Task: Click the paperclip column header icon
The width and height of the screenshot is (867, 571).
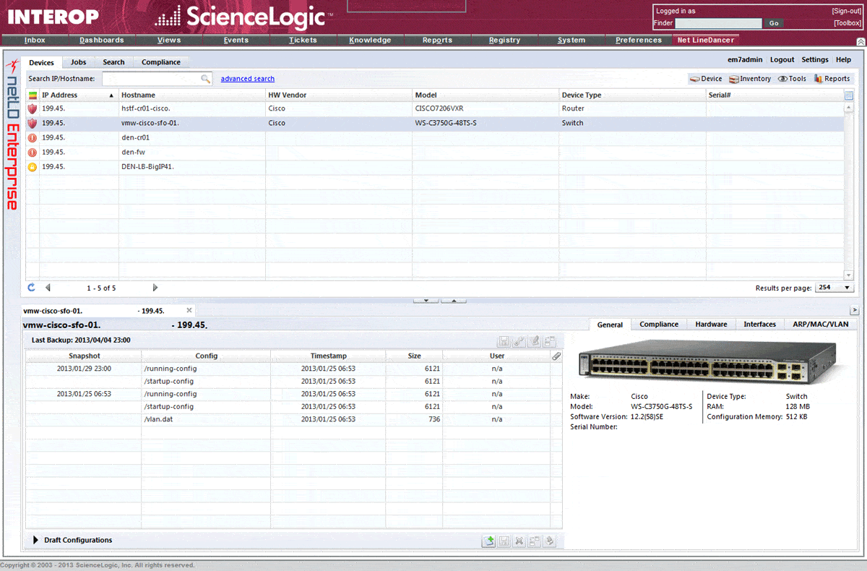Action: tap(556, 356)
